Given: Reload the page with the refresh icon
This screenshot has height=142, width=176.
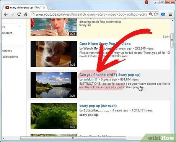Looking at the screenshot, I should pos(19,14).
